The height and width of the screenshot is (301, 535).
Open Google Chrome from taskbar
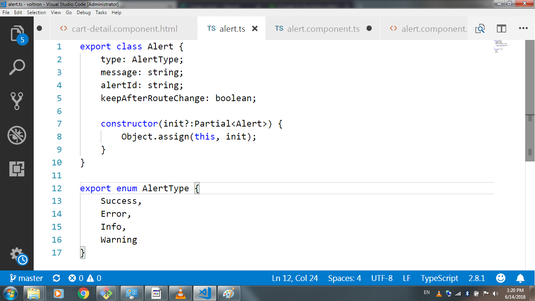pos(83,293)
